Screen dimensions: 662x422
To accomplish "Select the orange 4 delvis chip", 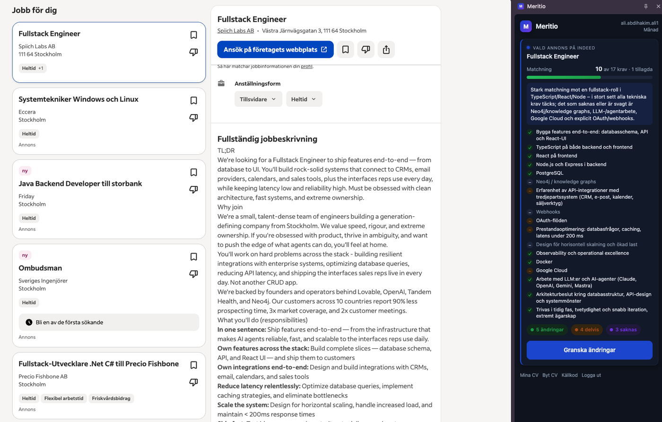I will (587, 330).
